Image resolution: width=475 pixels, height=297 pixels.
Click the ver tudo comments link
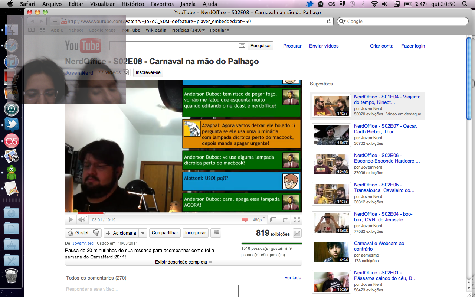coord(293,278)
